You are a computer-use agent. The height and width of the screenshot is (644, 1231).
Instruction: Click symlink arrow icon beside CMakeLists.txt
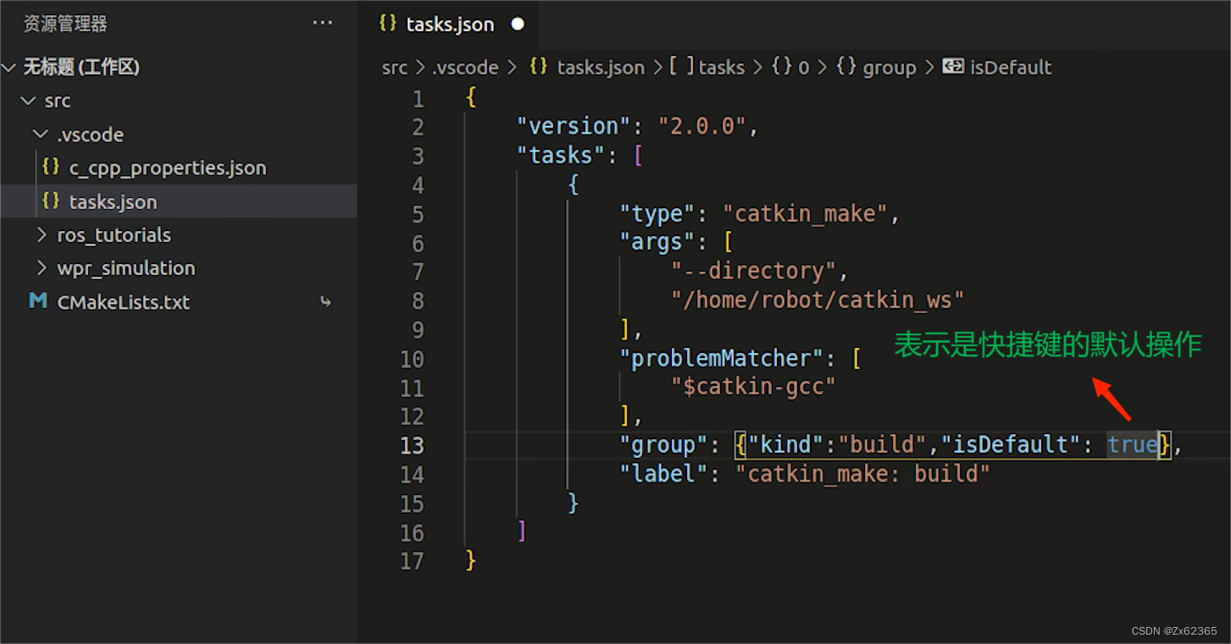325,302
